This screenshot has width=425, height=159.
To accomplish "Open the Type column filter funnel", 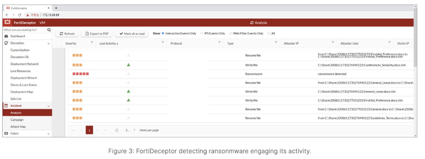I will pyautogui.click(x=276, y=43).
